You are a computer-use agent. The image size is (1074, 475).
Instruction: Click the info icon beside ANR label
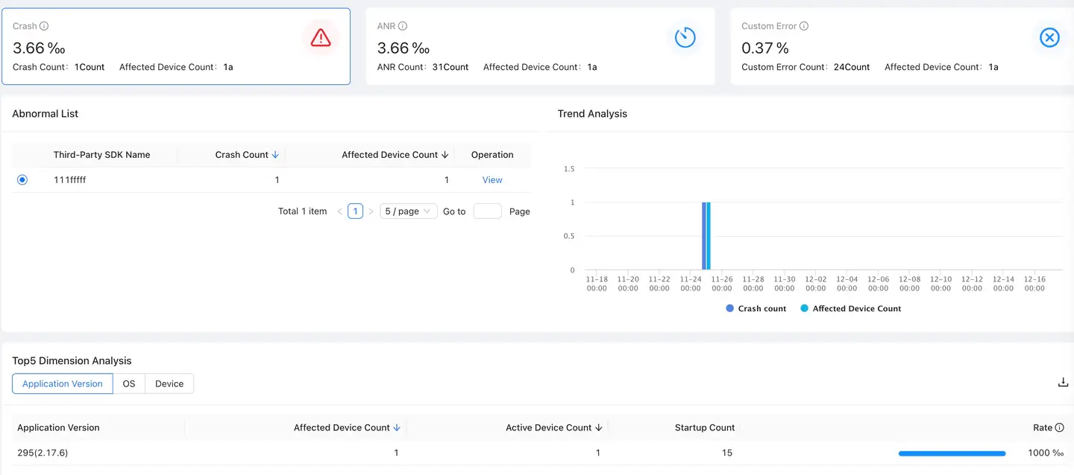403,26
